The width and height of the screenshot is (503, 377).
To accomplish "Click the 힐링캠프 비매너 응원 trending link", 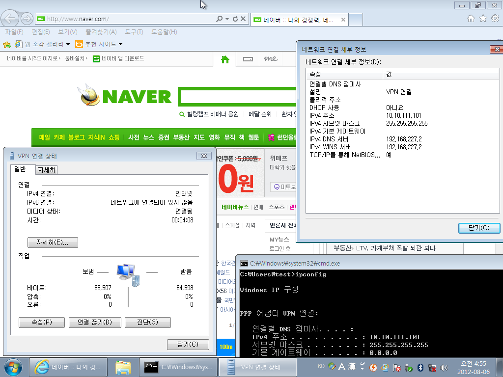I will [x=213, y=114].
